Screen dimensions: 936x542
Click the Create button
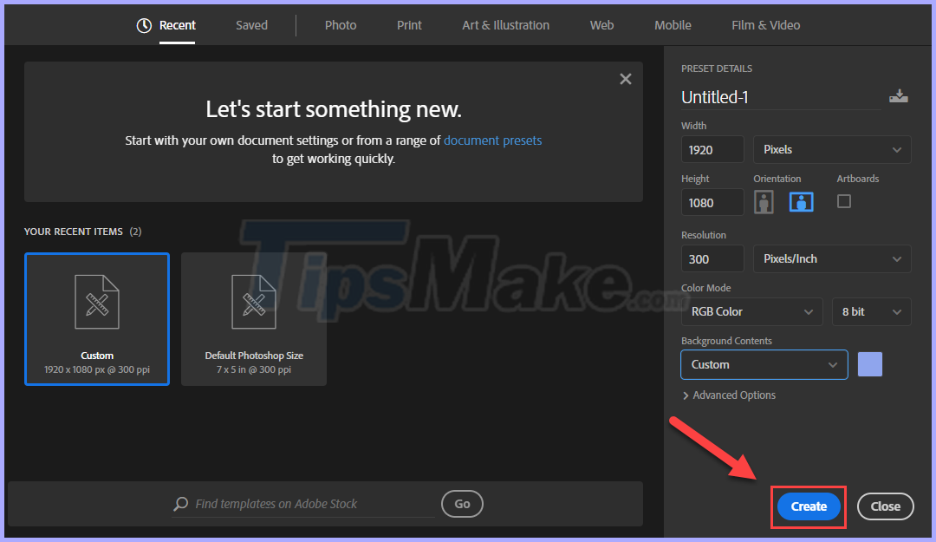click(807, 506)
